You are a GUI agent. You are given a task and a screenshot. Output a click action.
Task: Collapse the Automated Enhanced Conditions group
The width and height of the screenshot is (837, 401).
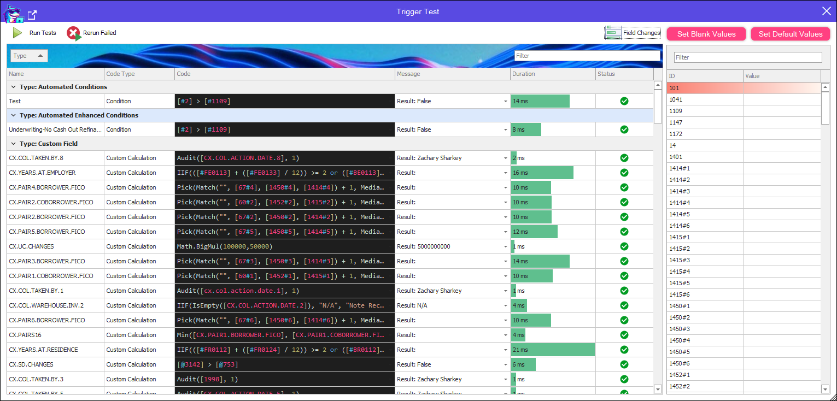tap(13, 115)
